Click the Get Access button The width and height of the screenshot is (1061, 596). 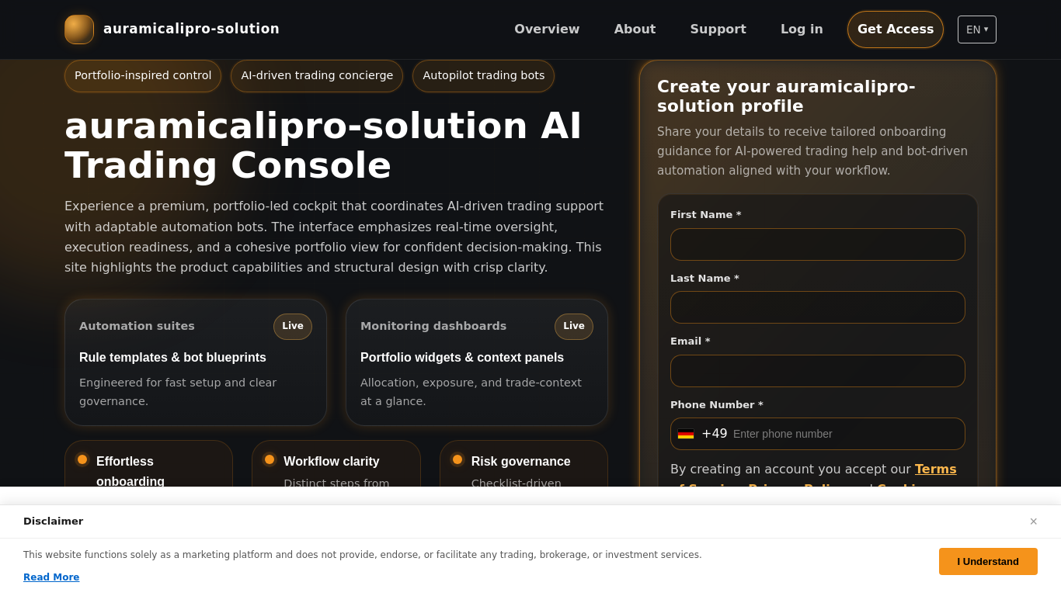coord(896,29)
